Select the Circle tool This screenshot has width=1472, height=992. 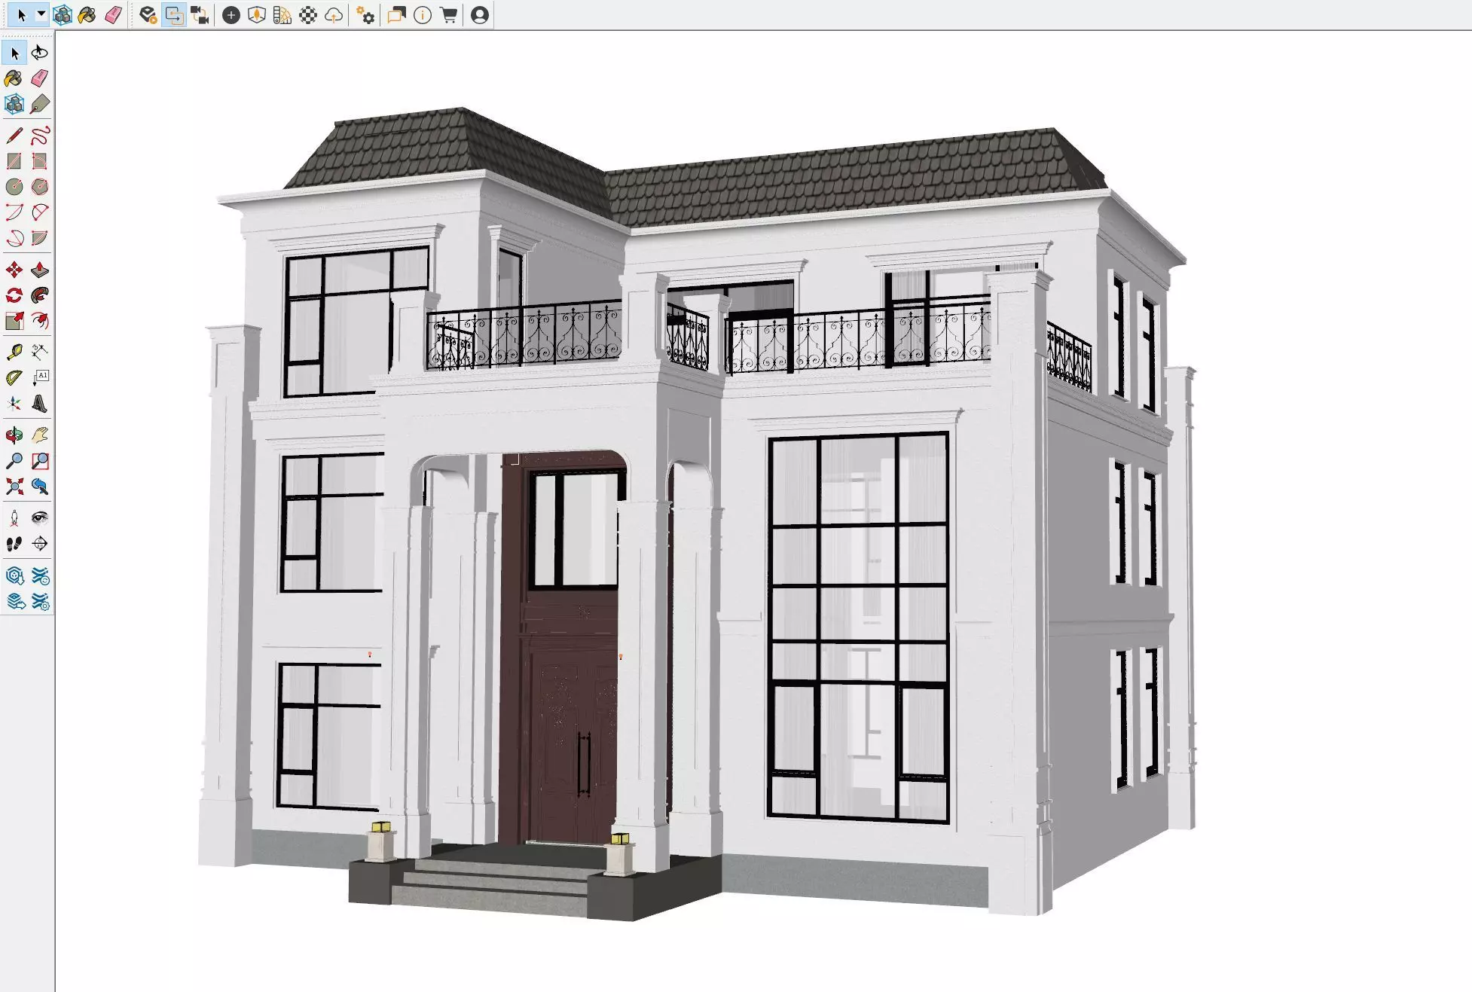pyautogui.click(x=14, y=187)
